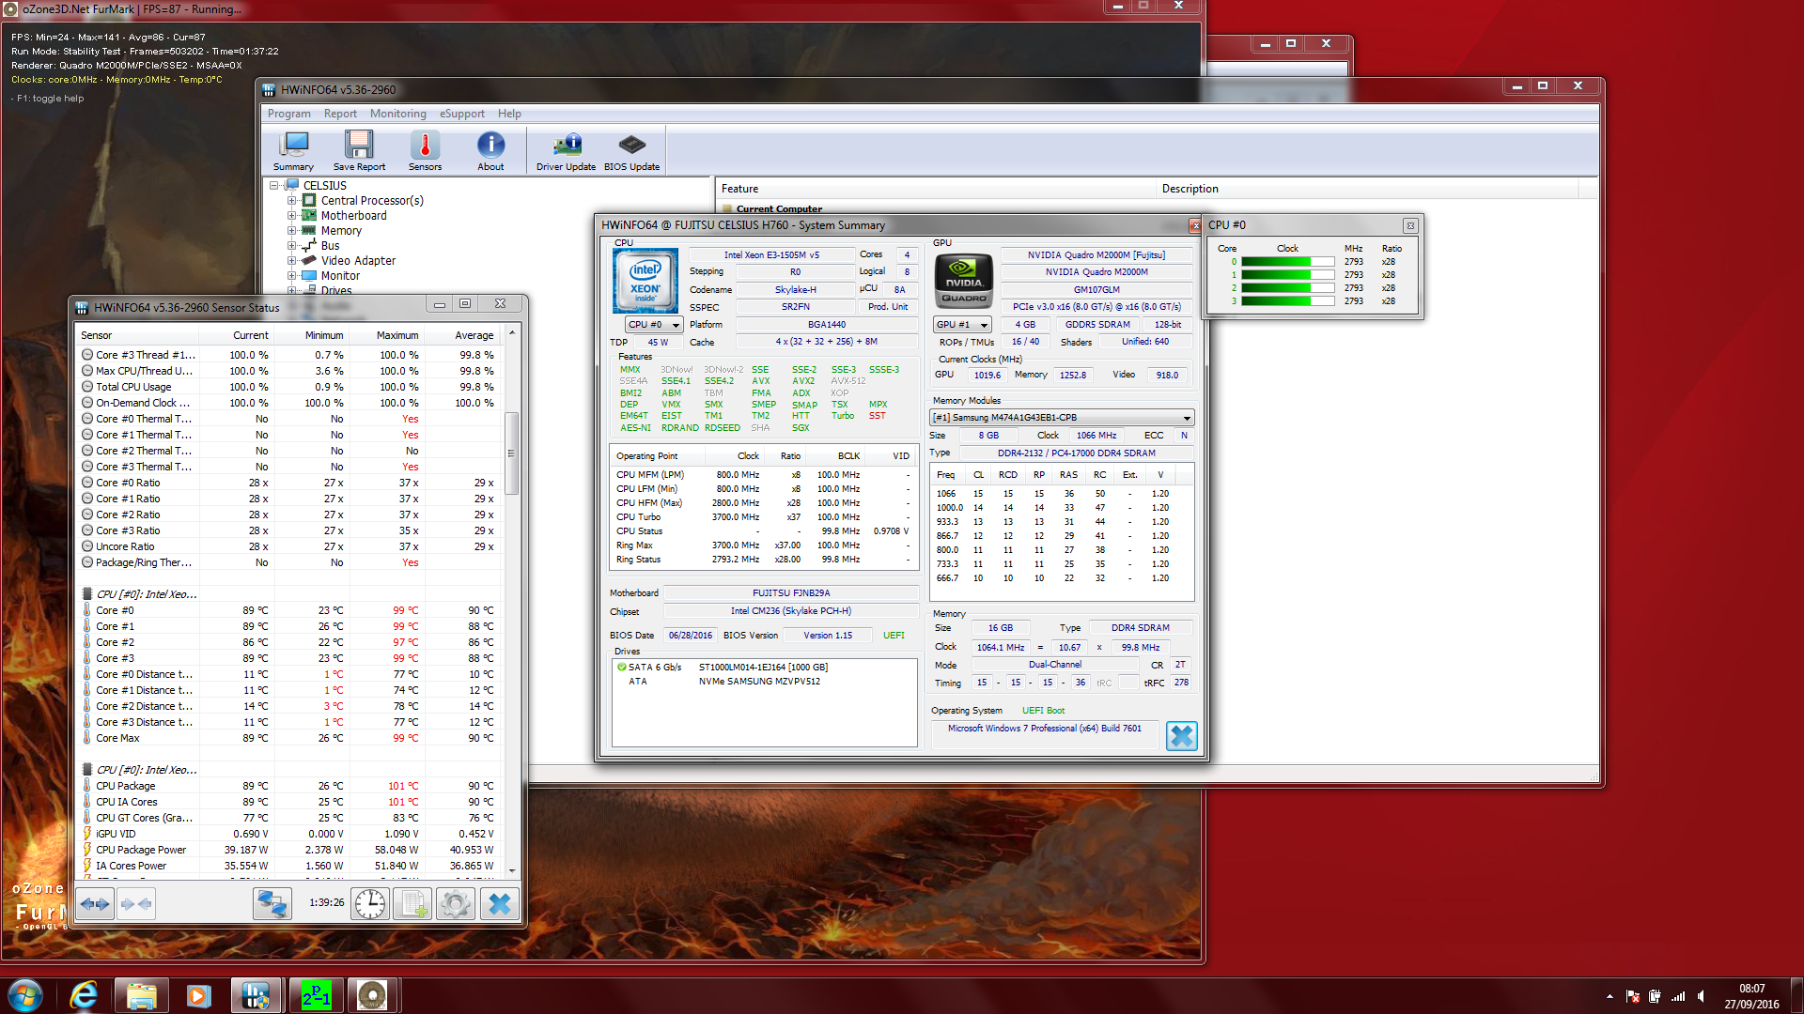1804x1014 pixels.
Task: Click the Intel Xeon logo in System Summary
Action: (645, 281)
